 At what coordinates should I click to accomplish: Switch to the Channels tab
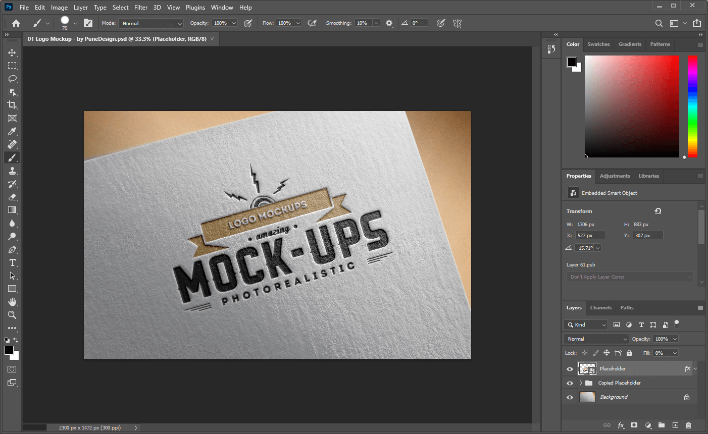coord(600,308)
